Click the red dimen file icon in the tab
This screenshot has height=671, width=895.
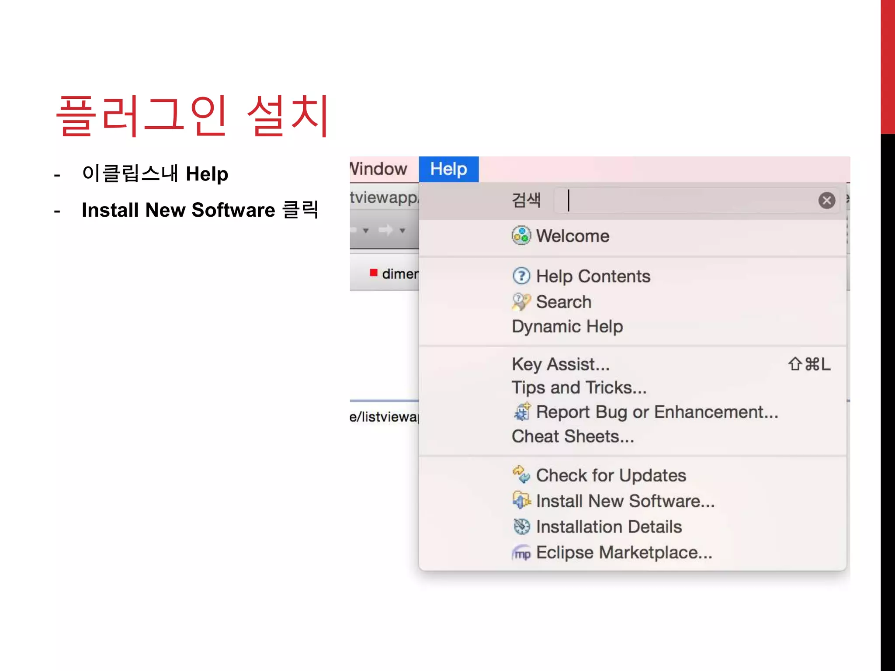[374, 273]
